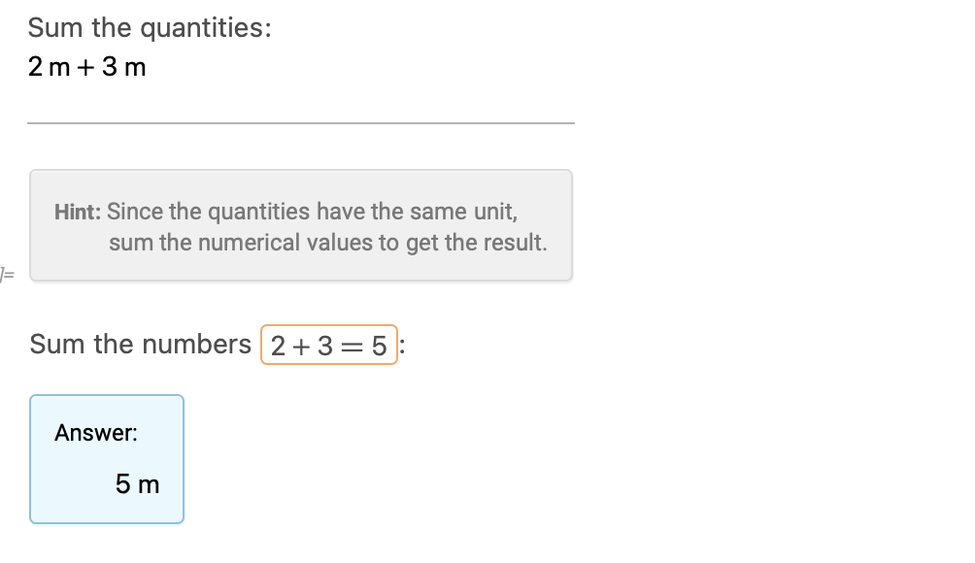Click the number 3 in the orange box

[x=325, y=347]
